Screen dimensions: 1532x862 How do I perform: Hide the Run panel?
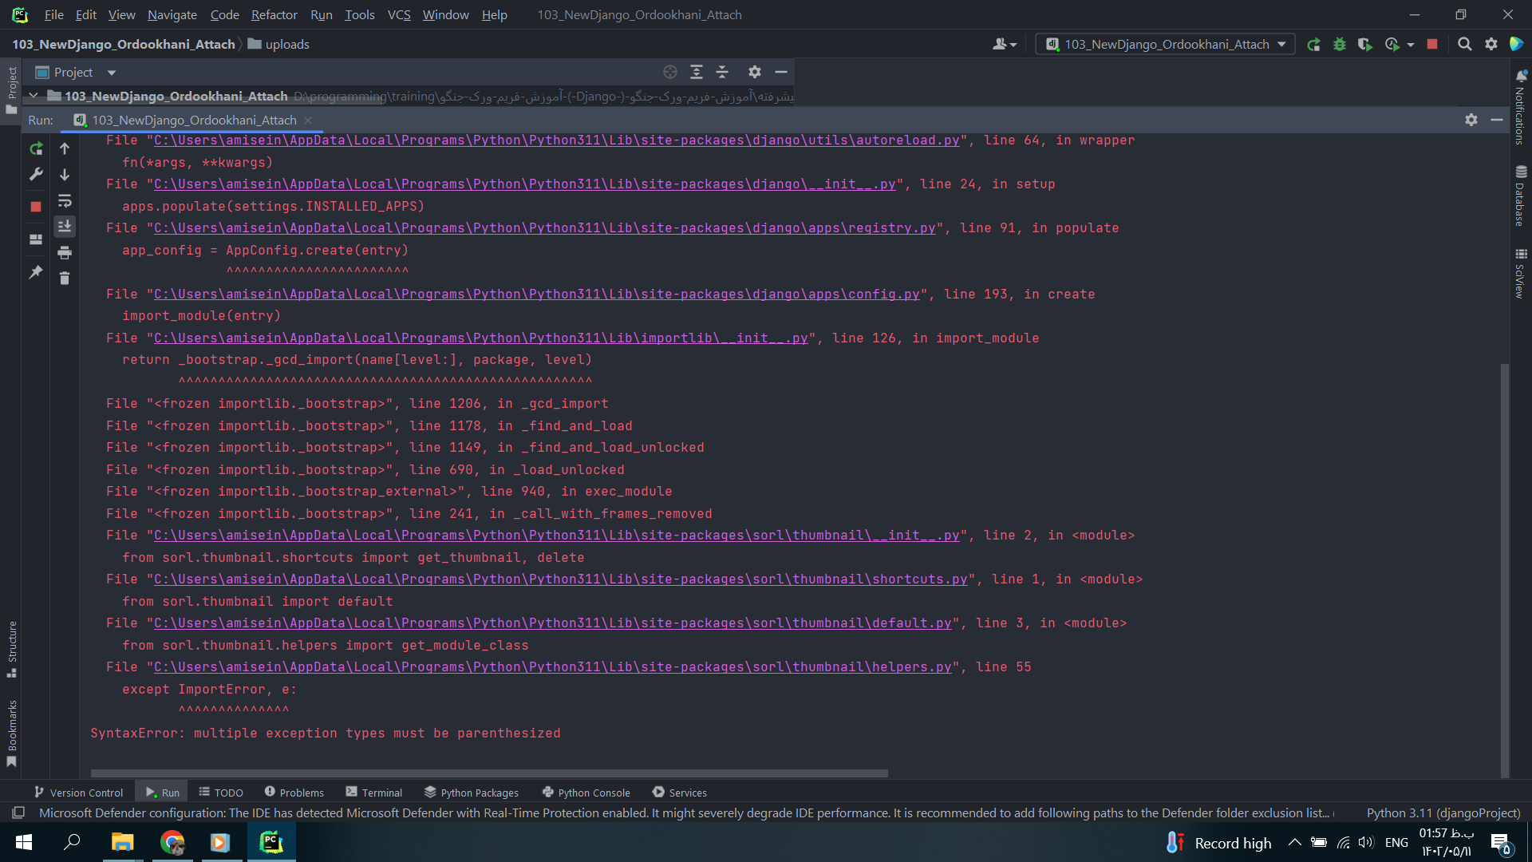point(1497,120)
